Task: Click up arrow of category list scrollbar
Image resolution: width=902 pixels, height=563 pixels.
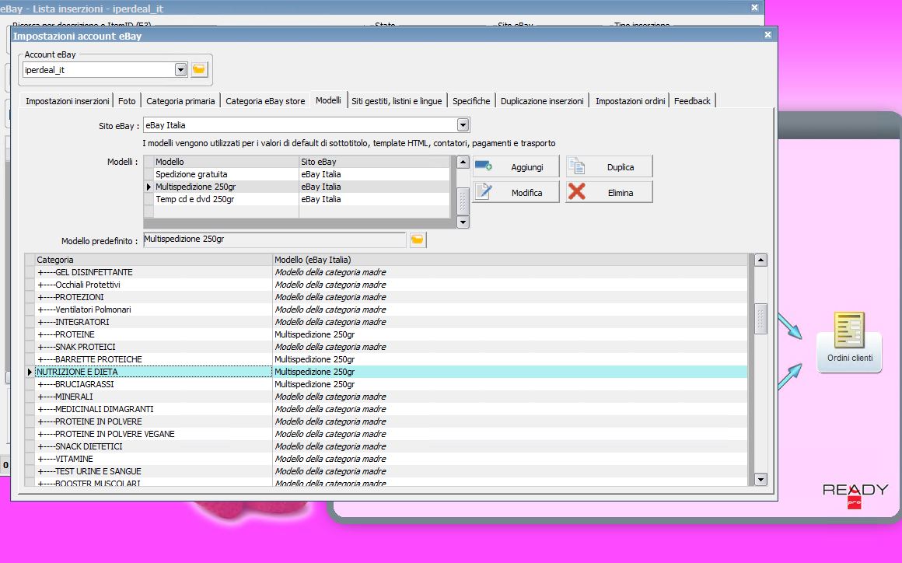Action: click(760, 260)
